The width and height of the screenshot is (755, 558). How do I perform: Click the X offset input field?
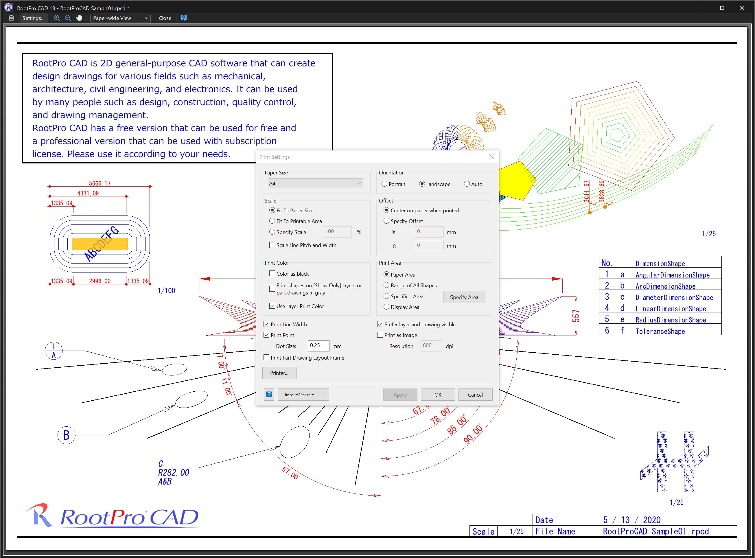coord(429,232)
